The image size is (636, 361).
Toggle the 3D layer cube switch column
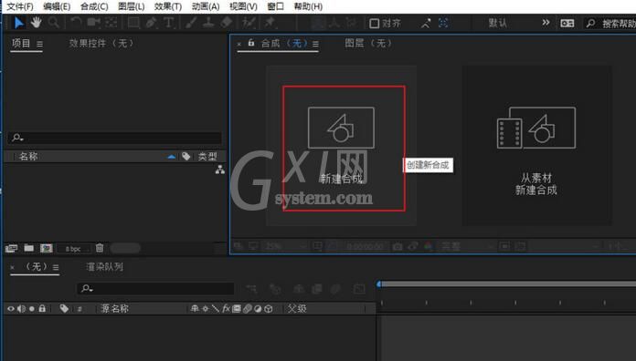269,309
